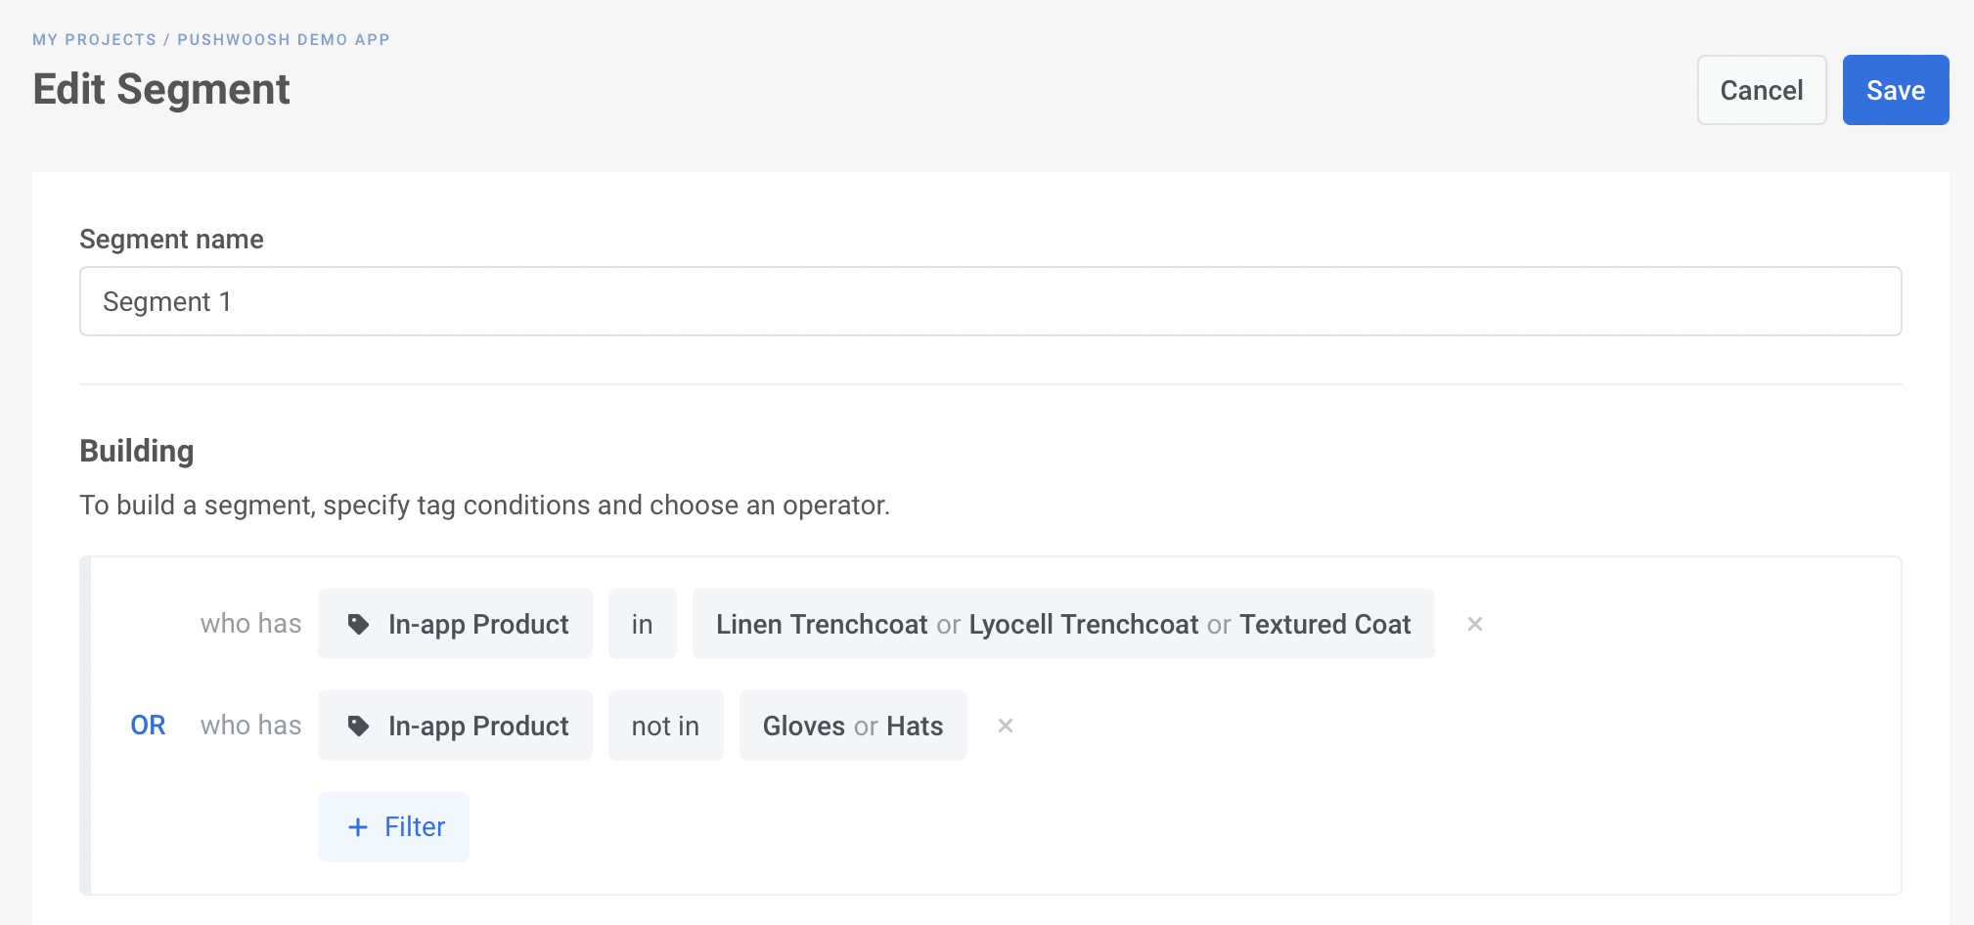Change the first row's In-app Product tag

click(x=477, y=624)
